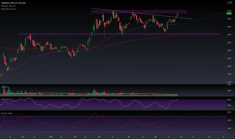Click the 40.00 label on RSI pane axis
Image resolution: width=235 pixels, height=139 pixels.
[x=229, y=128]
